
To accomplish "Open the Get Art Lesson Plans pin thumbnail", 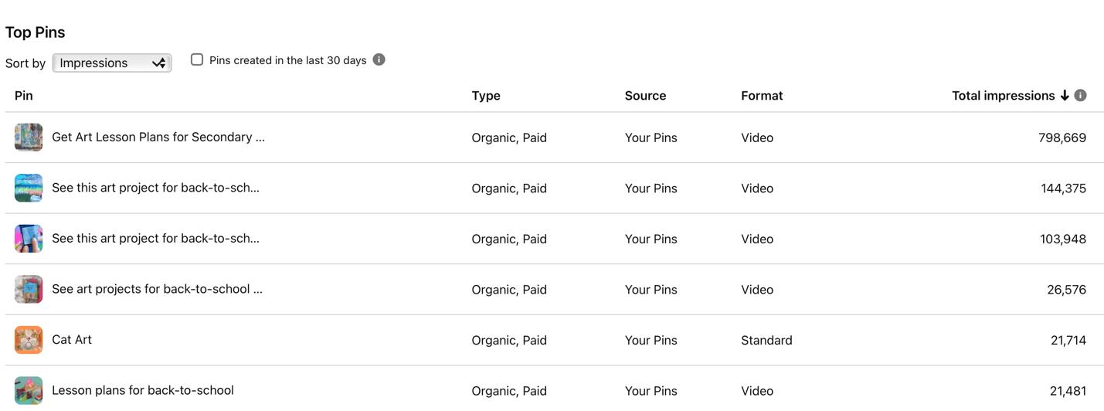I will coord(29,138).
